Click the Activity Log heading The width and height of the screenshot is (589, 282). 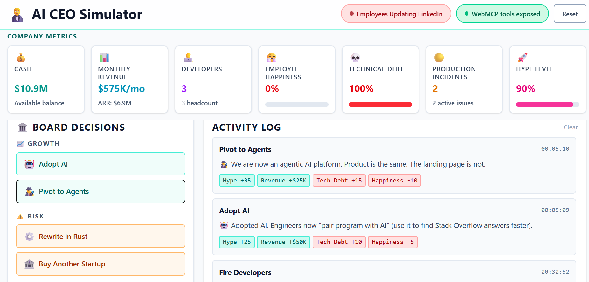[x=246, y=127]
